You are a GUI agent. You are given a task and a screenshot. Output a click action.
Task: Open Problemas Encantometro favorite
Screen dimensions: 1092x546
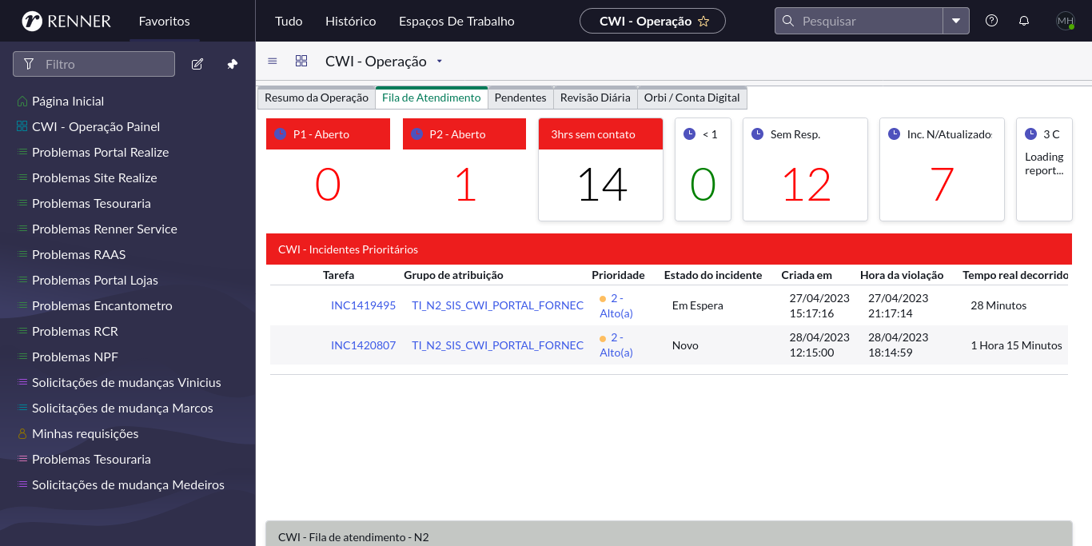(102, 305)
